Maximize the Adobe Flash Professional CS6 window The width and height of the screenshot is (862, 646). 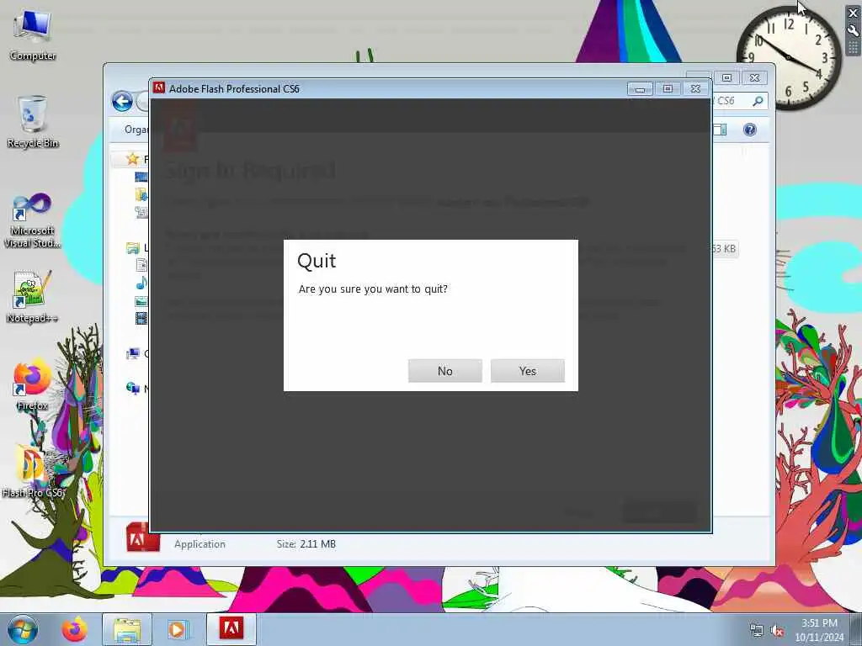(x=668, y=89)
